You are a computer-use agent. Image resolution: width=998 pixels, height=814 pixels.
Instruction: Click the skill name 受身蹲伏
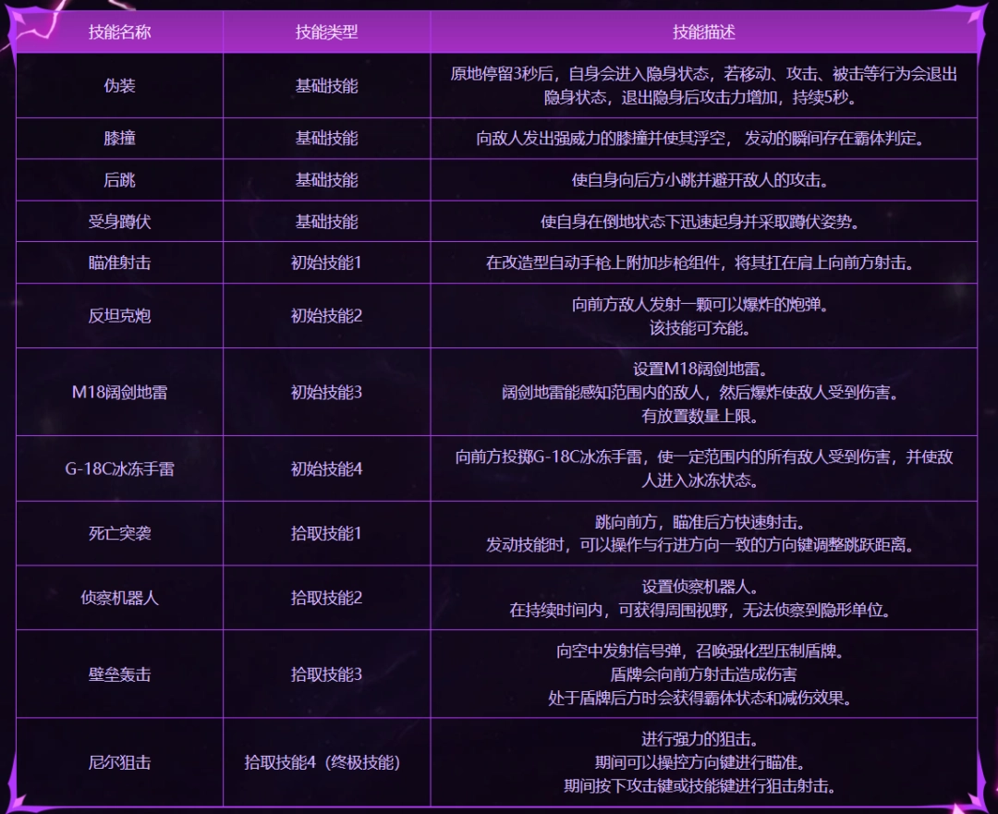(119, 222)
